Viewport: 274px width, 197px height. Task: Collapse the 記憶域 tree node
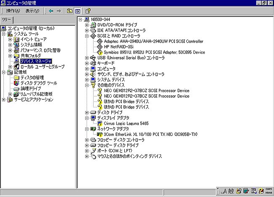pyautogui.click(x=3, y=72)
